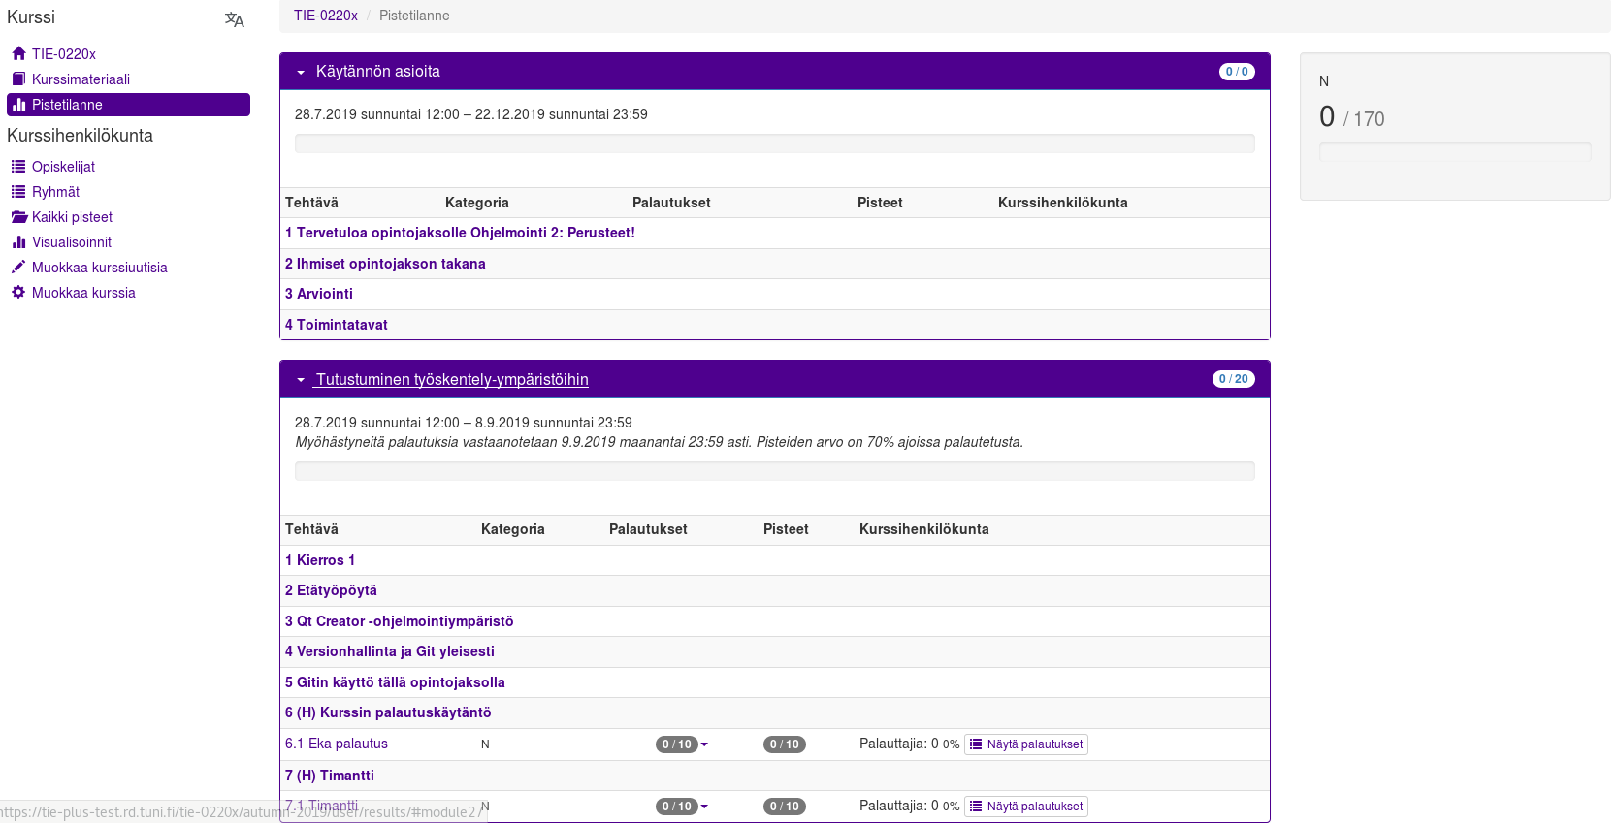This screenshot has width=1618, height=823.
Task: Select Pistetilanne in the sidebar
Action: [128, 105]
